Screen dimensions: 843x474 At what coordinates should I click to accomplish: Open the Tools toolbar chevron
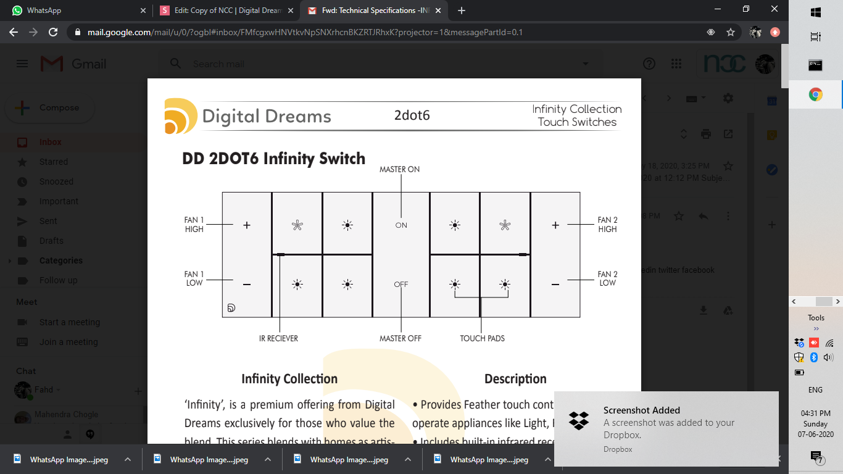(816, 329)
